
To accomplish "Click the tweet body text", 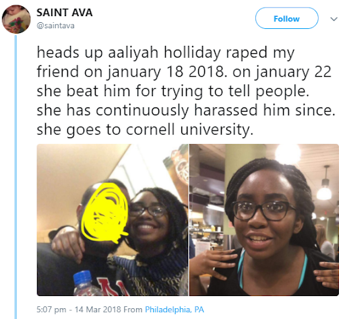I will 186,91.
